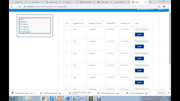Close the Sign In tab with its X
This screenshot has height=101, width=180.
[77, 2]
